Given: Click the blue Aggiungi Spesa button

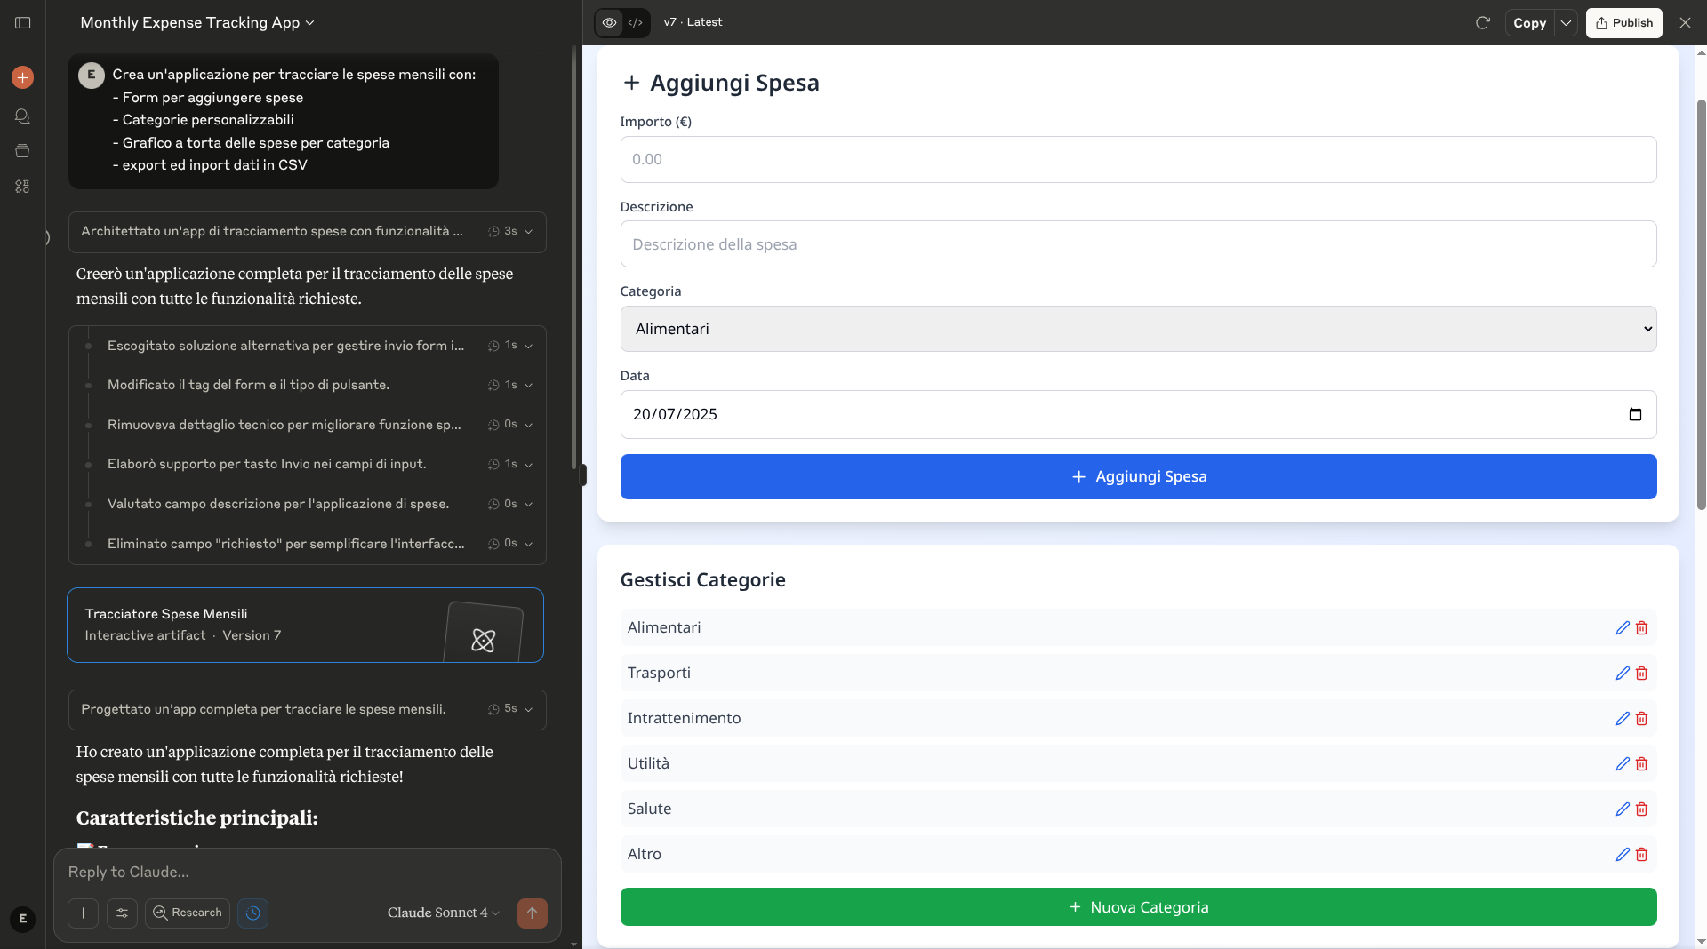Looking at the screenshot, I should point(1137,477).
